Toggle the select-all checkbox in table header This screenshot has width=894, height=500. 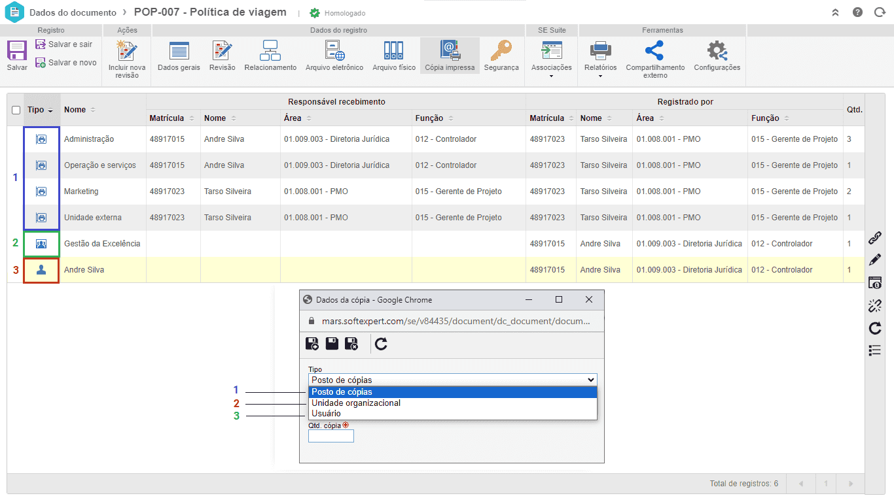click(x=16, y=110)
